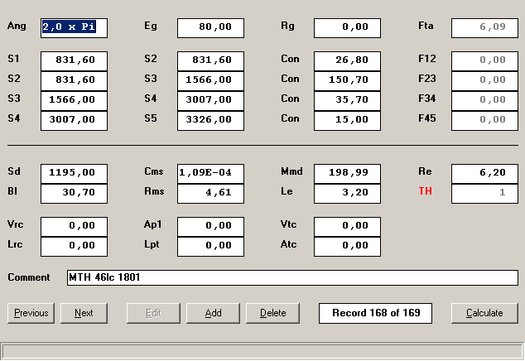This screenshot has width=525, height=361.
Task: Select the Fta value 6,09 box
Action: pos(484,28)
